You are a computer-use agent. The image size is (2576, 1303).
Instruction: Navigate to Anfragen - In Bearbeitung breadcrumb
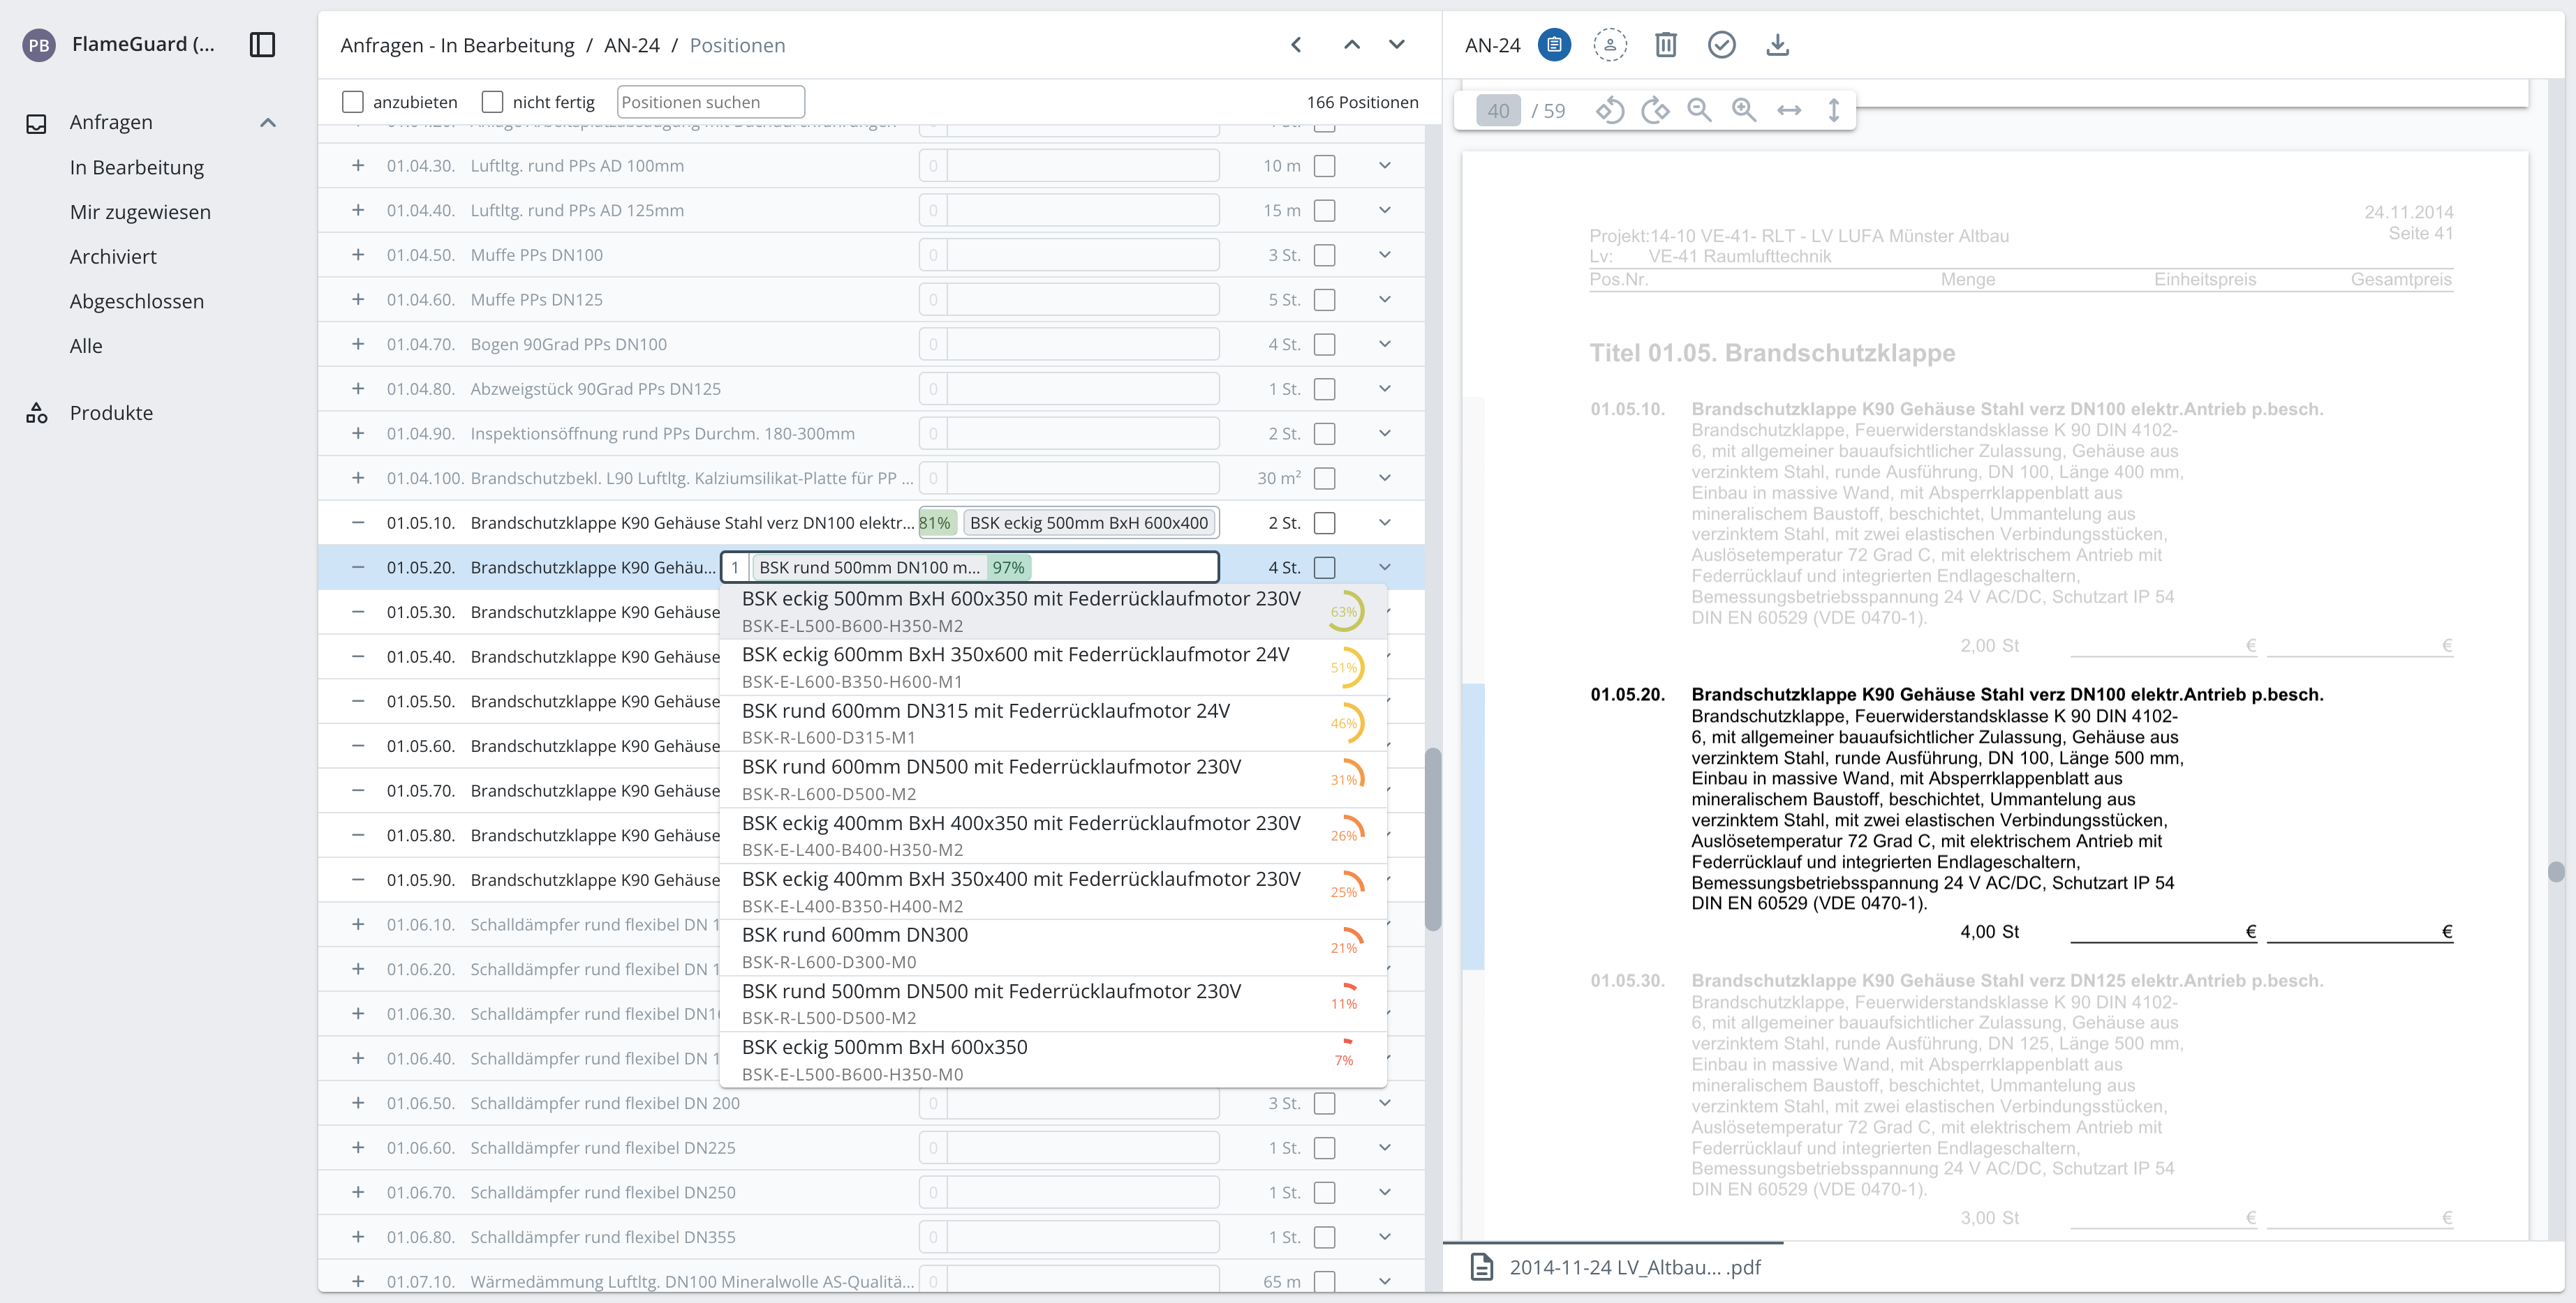point(457,45)
